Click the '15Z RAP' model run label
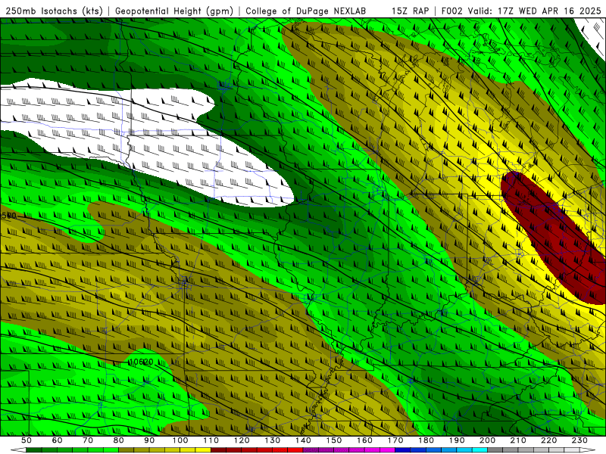Screen dimensions: 606x454 [x=410, y=11]
